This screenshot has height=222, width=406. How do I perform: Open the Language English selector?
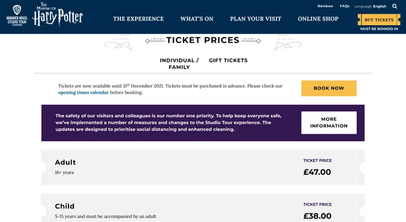370,7
